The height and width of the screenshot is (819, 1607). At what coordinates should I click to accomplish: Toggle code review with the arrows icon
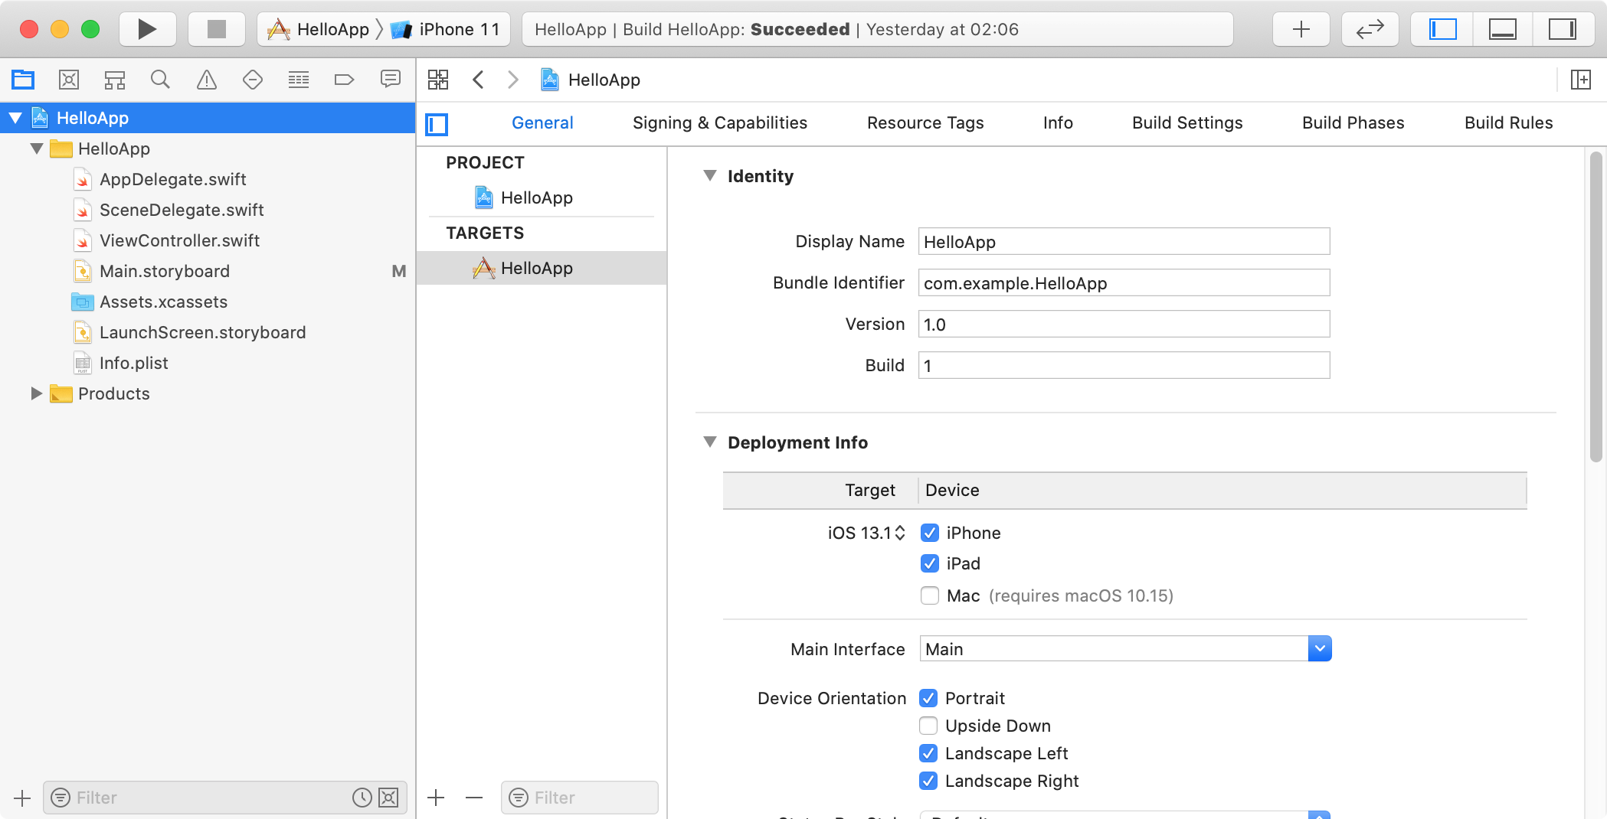tap(1370, 29)
